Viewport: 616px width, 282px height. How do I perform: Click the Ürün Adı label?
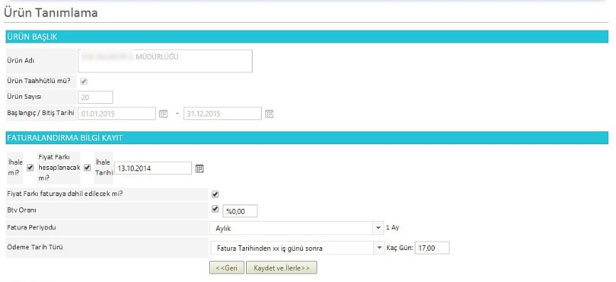[x=21, y=60]
